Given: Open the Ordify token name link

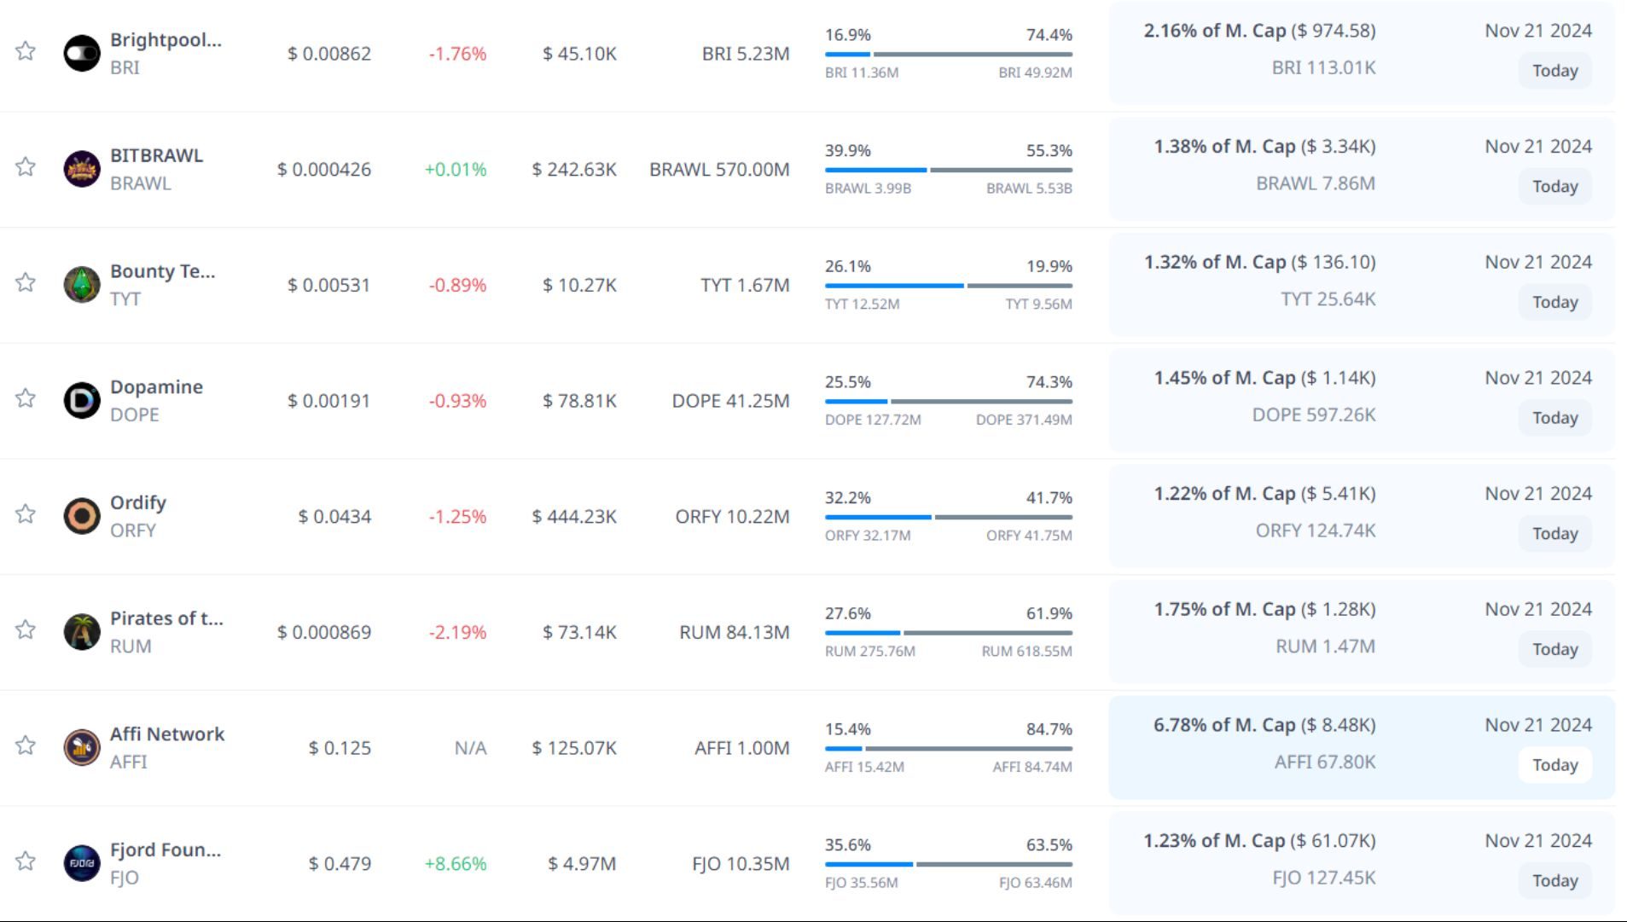Looking at the screenshot, I should coord(138,502).
